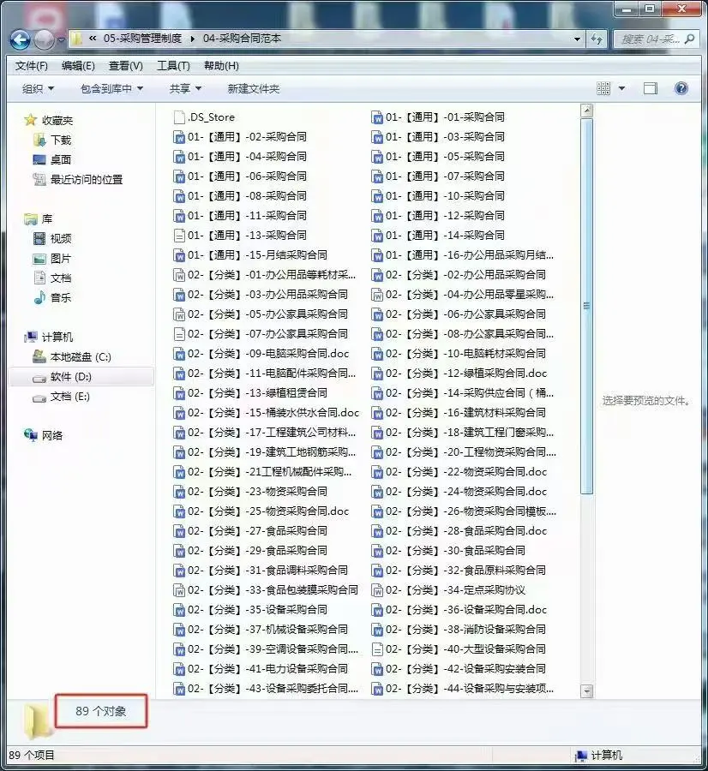Image resolution: width=708 pixels, height=771 pixels.
Task: Open 最近访问的位置 in sidebar
Action: coord(78,180)
